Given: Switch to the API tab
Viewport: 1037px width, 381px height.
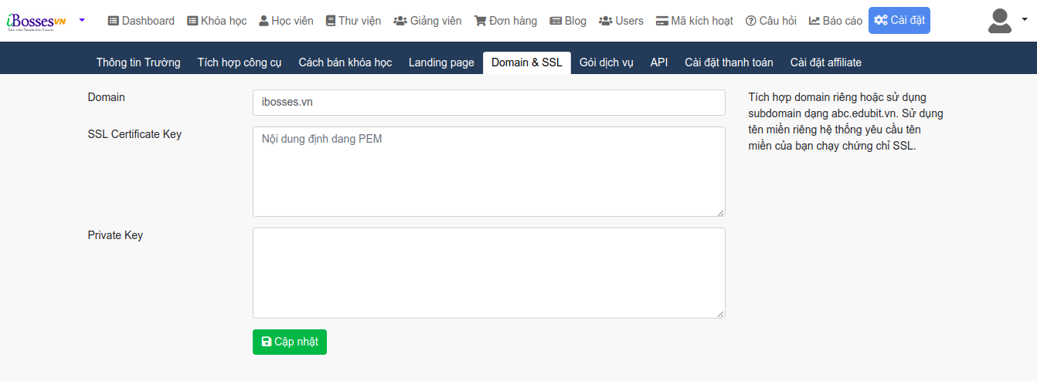Looking at the screenshot, I should pyautogui.click(x=659, y=62).
